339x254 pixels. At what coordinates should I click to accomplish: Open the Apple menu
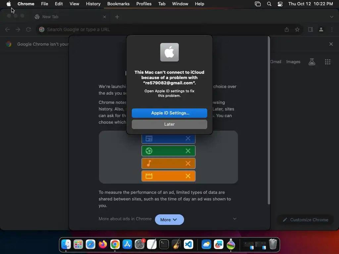click(x=9, y=4)
